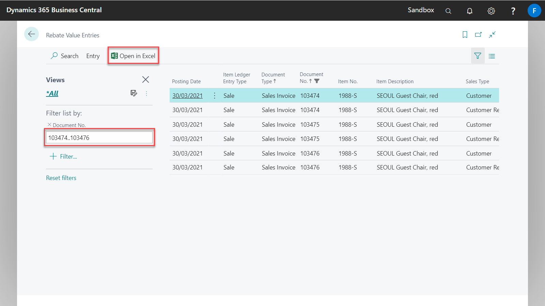Open row options for first entry
This screenshot has height=306, width=545.
(x=215, y=96)
